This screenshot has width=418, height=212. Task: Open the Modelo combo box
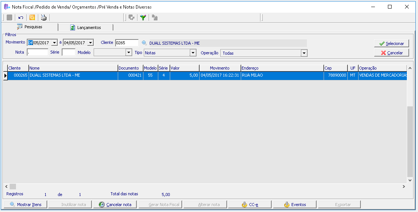(113, 52)
